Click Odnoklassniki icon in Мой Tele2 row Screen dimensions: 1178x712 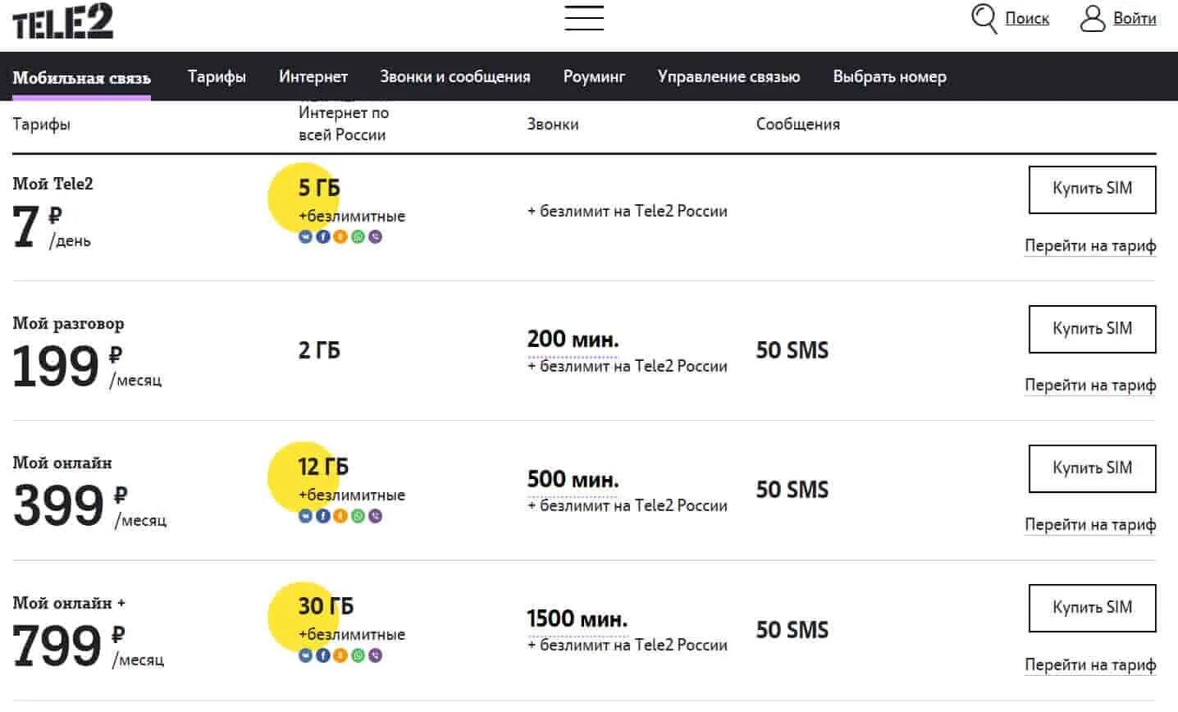tap(340, 237)
